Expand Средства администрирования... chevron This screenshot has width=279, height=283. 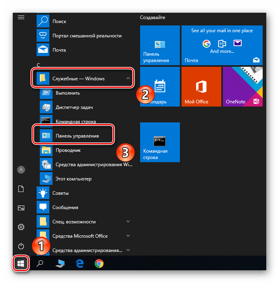[x=128, y=250]
